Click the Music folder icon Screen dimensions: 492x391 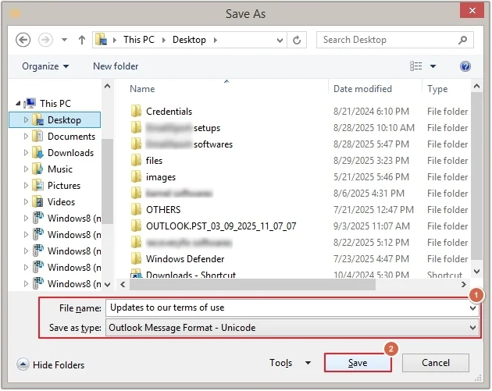point(38,169)
